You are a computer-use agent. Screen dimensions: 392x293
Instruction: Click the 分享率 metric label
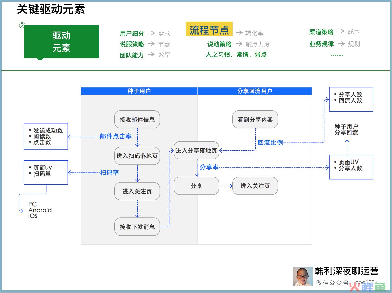coord(209,167)
